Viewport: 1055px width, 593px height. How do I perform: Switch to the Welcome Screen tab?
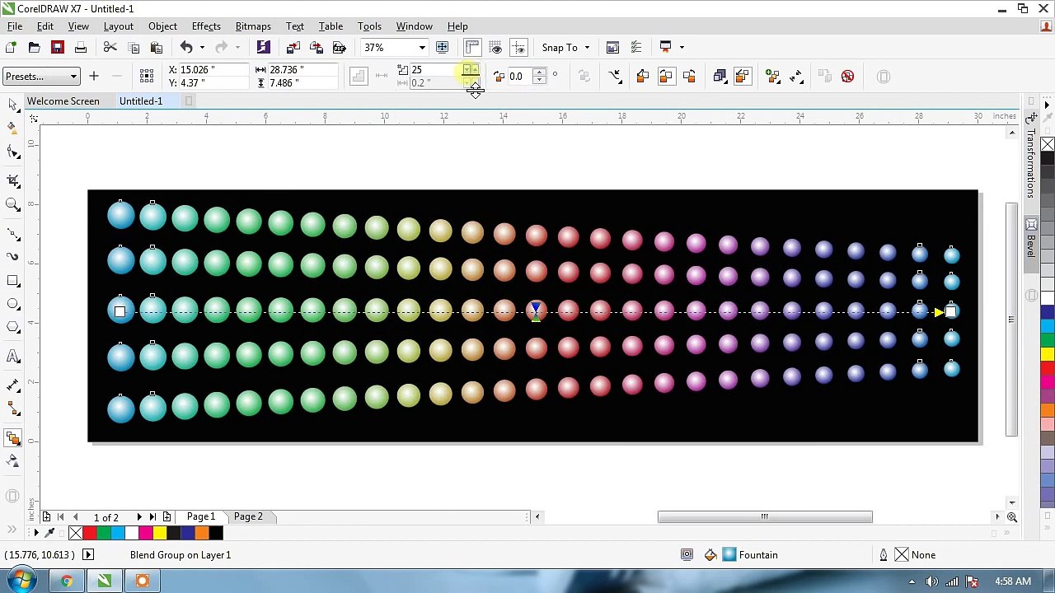pyautogui.click(x=63, y=101)
